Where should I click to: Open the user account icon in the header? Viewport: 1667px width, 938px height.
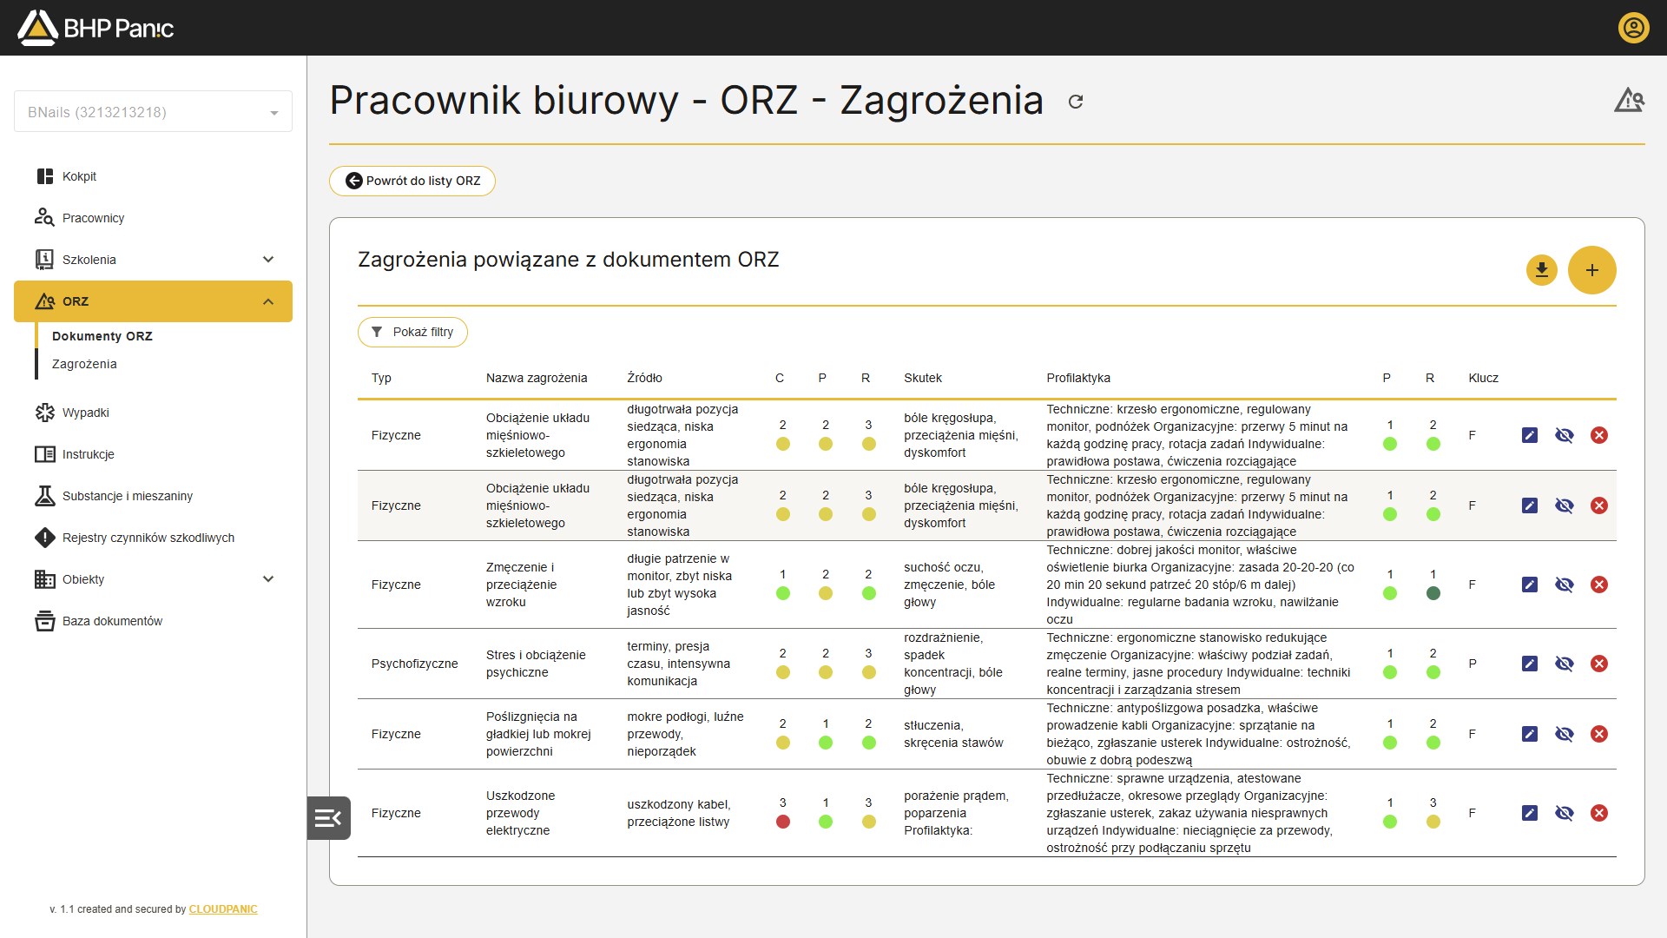coord(1633,28)
